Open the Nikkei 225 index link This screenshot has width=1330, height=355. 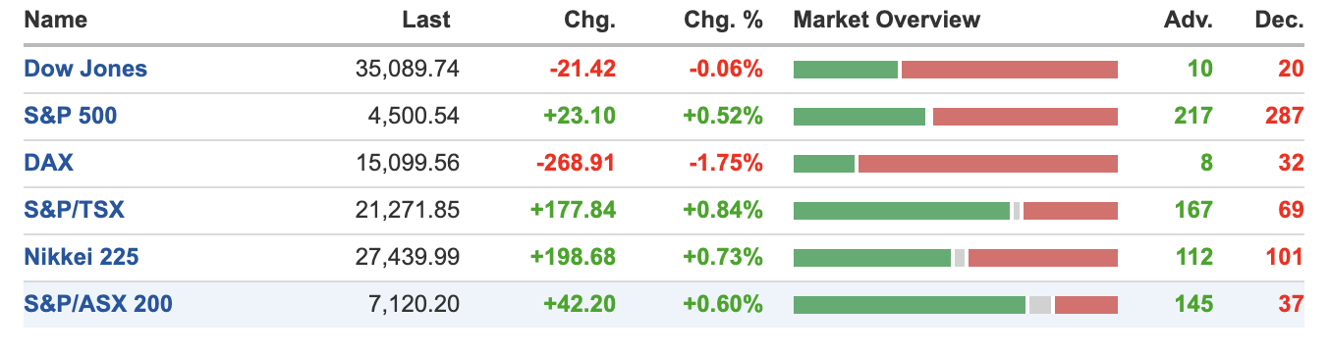pos(81,257)
